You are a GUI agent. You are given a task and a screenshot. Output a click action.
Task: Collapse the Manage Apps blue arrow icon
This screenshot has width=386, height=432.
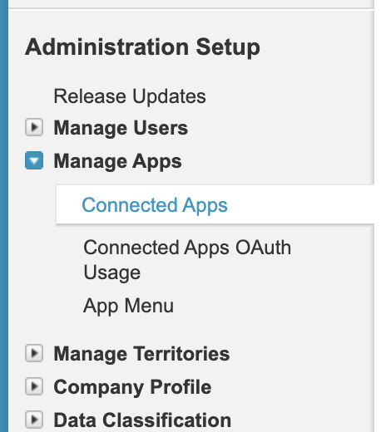[x=34, y=160]
